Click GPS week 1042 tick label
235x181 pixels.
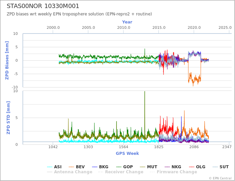coord(53,147)
